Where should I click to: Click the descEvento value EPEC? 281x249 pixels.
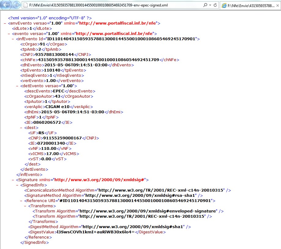click(58, 91)
